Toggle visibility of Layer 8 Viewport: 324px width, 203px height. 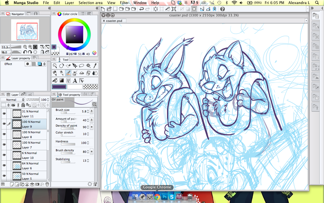pyautogui.click(x=4, y=134)
